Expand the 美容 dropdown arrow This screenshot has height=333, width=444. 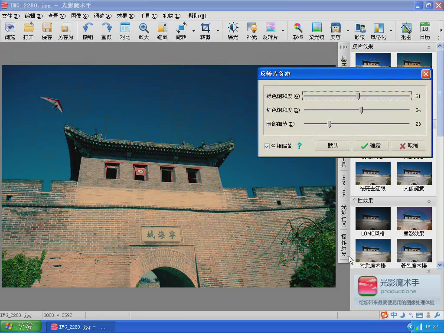(348, 31)
